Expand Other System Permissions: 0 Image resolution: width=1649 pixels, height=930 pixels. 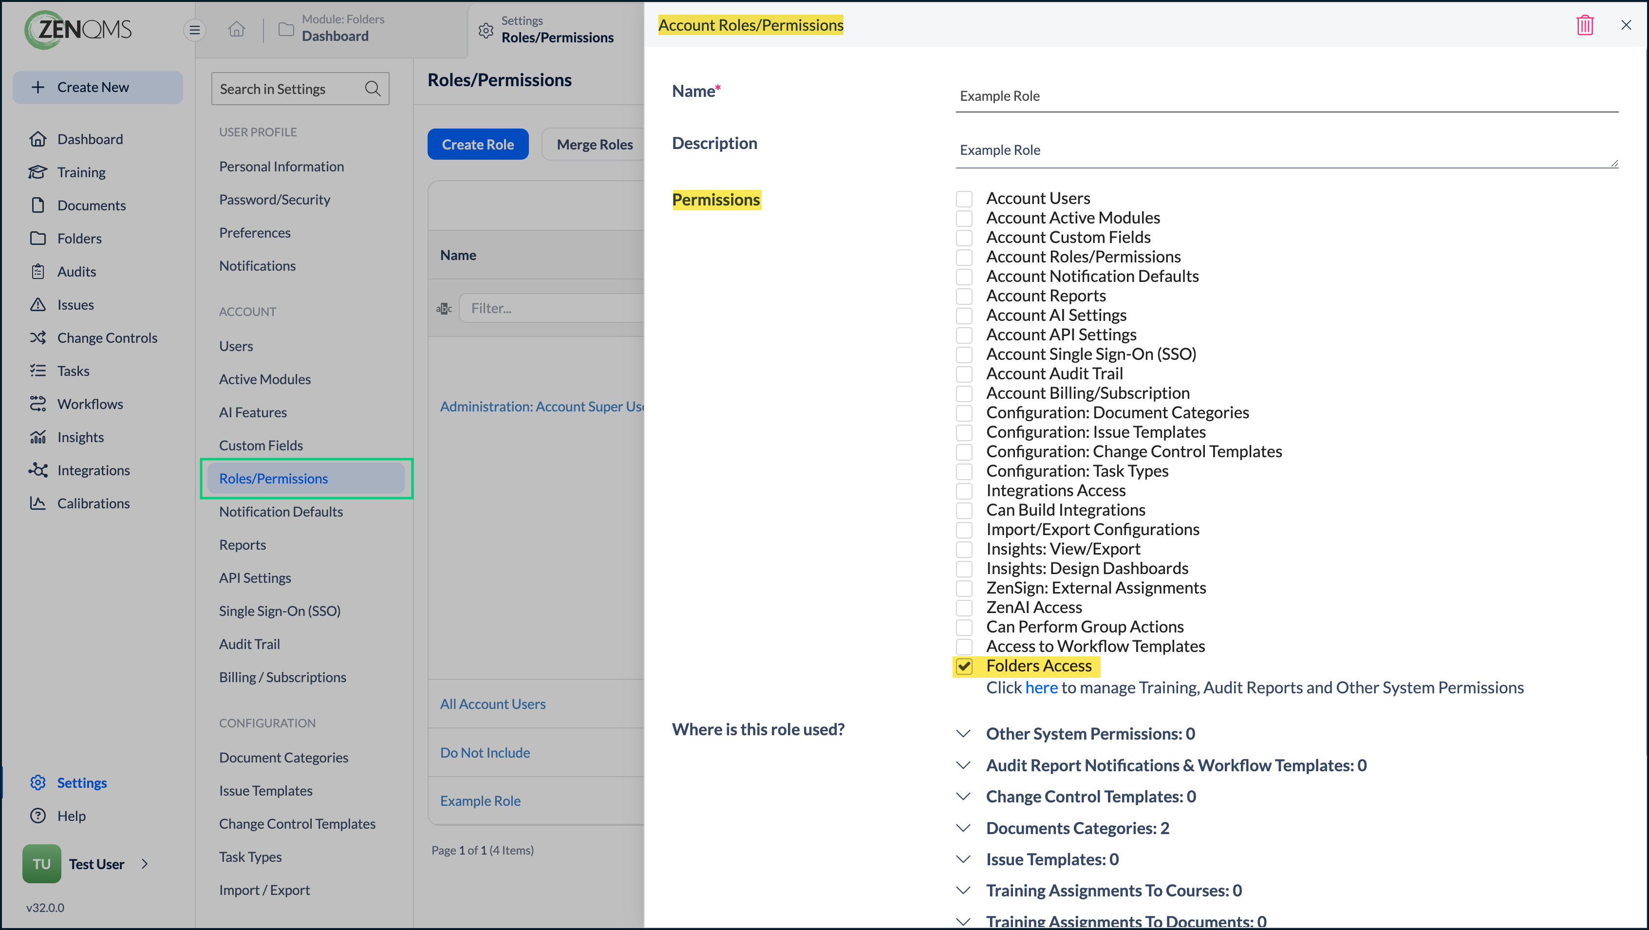point(963,733)
